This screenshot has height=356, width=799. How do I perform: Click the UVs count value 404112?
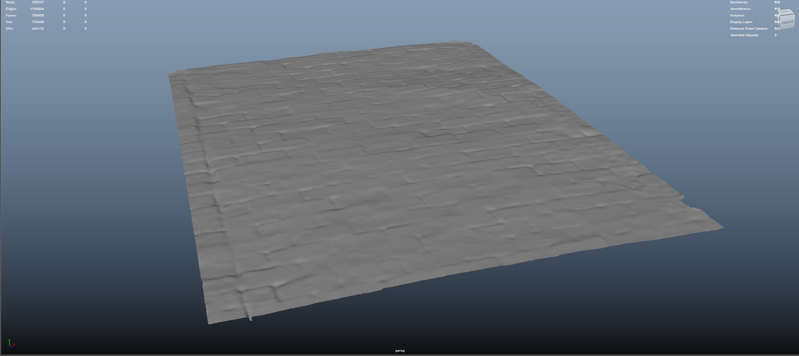38,29
